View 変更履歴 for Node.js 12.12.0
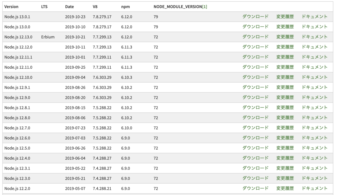The image size is (337, 195). (285, 47)
